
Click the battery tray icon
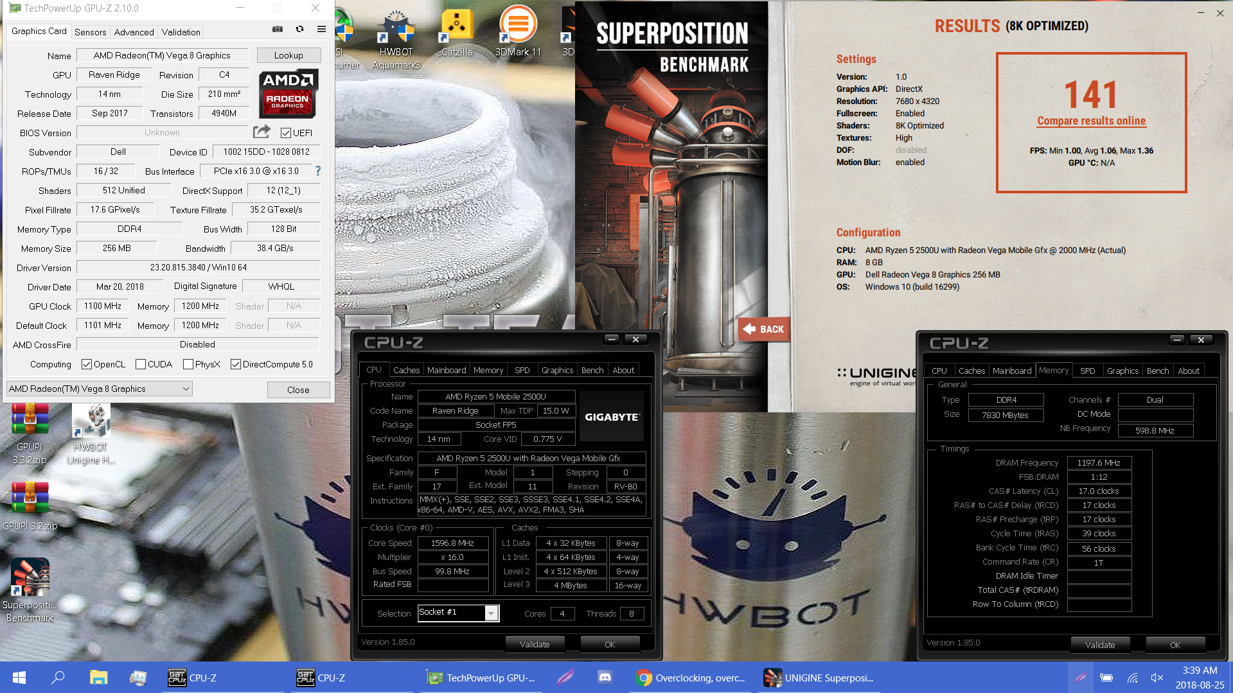coord(1106,678)
